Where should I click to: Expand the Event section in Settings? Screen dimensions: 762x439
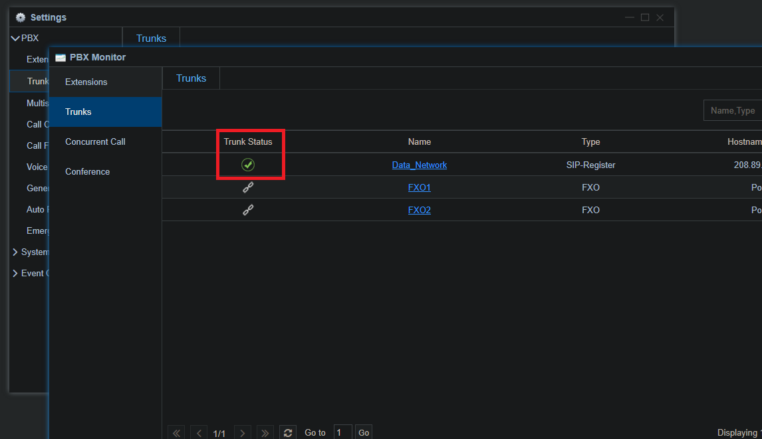[x=15, y=274]
